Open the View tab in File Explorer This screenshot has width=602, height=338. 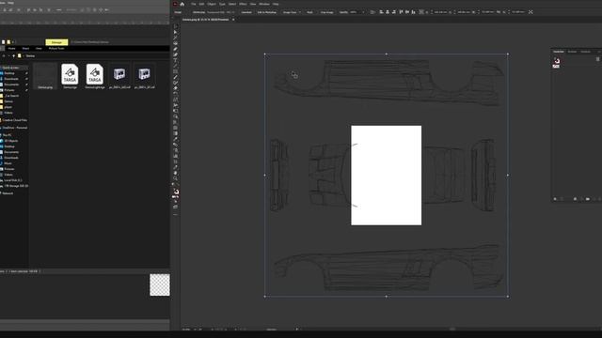point(39,49)
